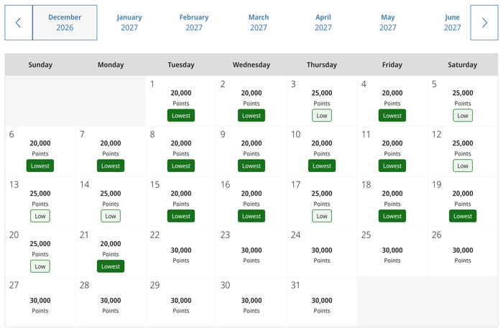Select Monday December 21 cell
This screenshot has width=503, height=331.
(111, 252)
